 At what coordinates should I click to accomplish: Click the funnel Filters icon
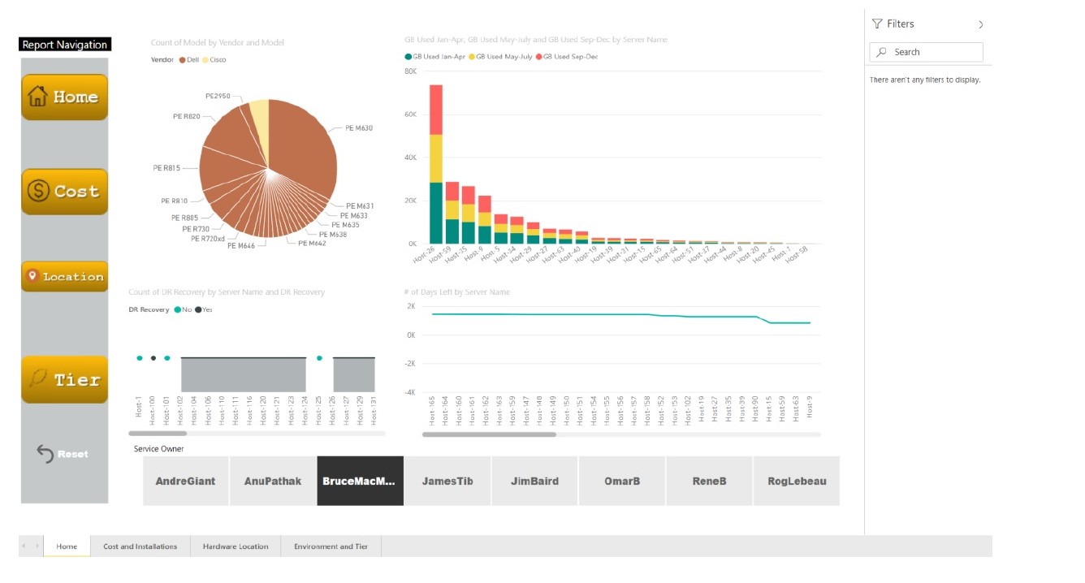(x=877, y=24)
